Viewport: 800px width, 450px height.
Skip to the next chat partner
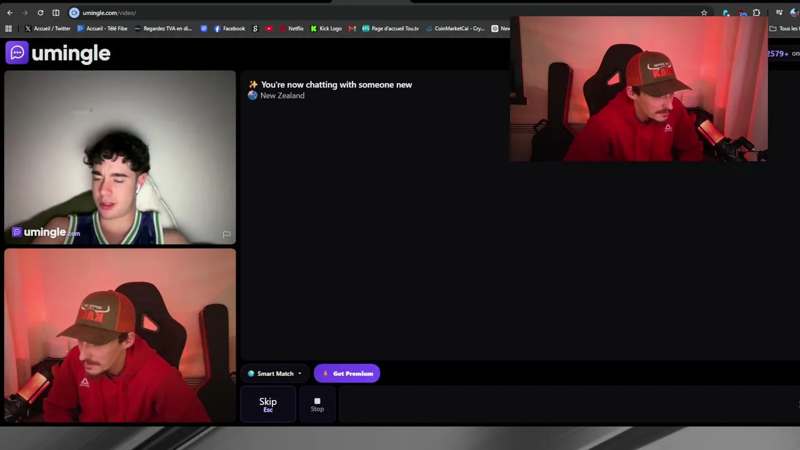coord(268,404)
